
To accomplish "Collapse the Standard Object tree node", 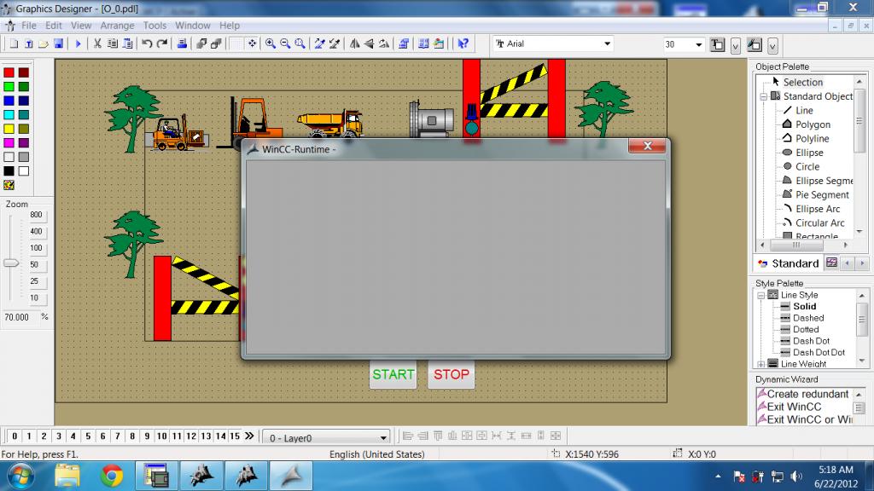I will point(764,97).
